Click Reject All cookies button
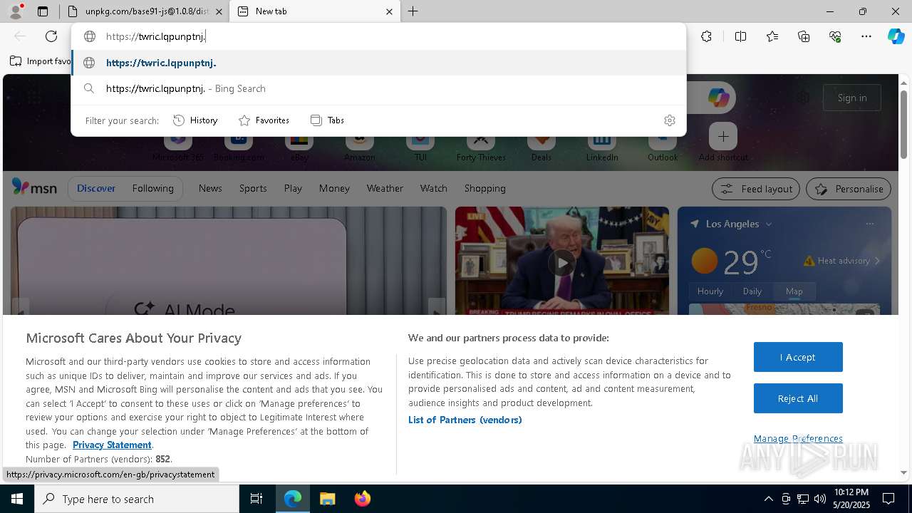 click(x=798, y=398)
